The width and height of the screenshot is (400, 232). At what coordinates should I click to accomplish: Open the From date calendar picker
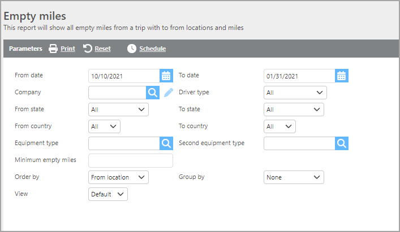166,76
